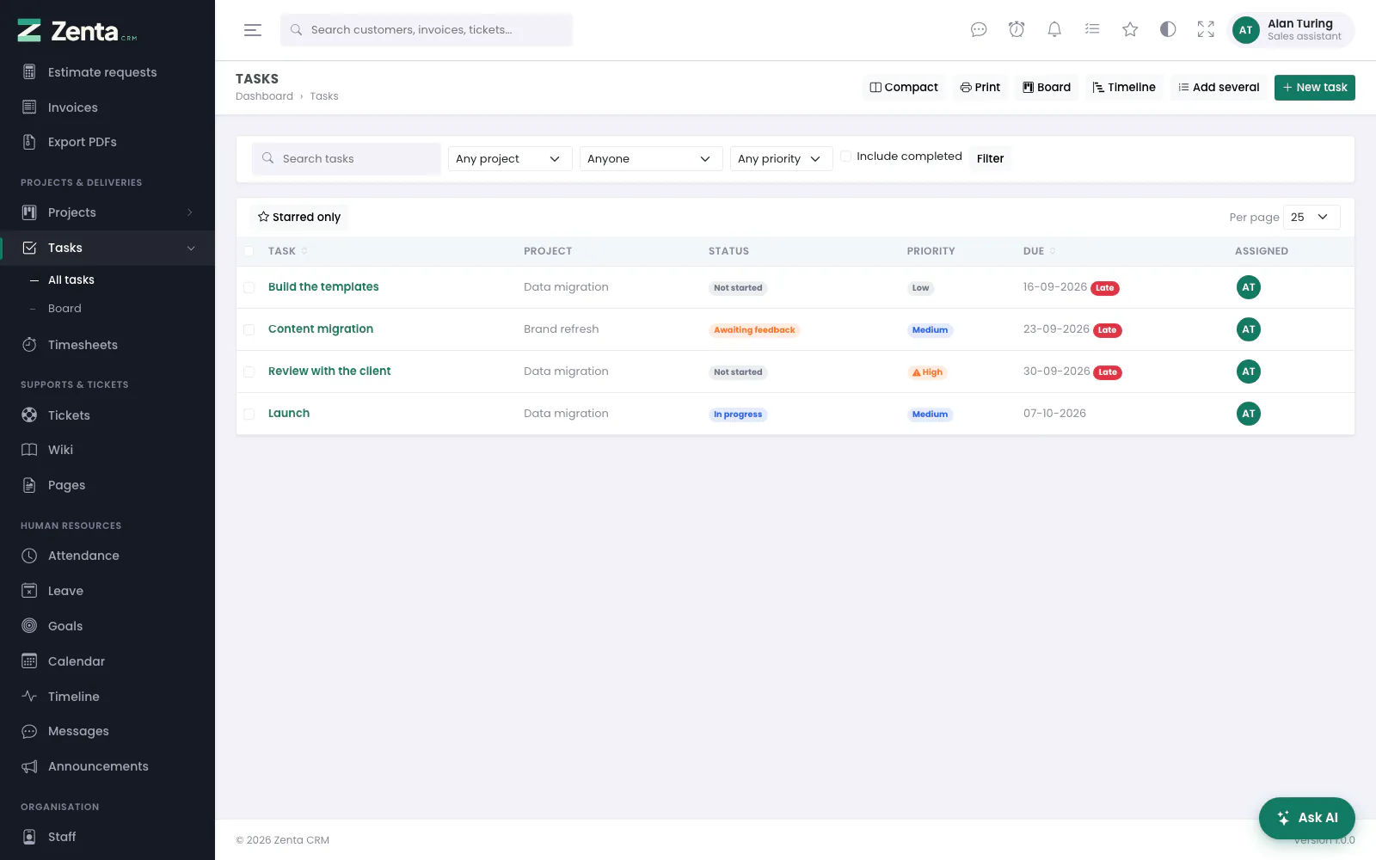Click the Wiki book icon
This screenshot has width=1376, height=860.
click(x=29, y=450)
